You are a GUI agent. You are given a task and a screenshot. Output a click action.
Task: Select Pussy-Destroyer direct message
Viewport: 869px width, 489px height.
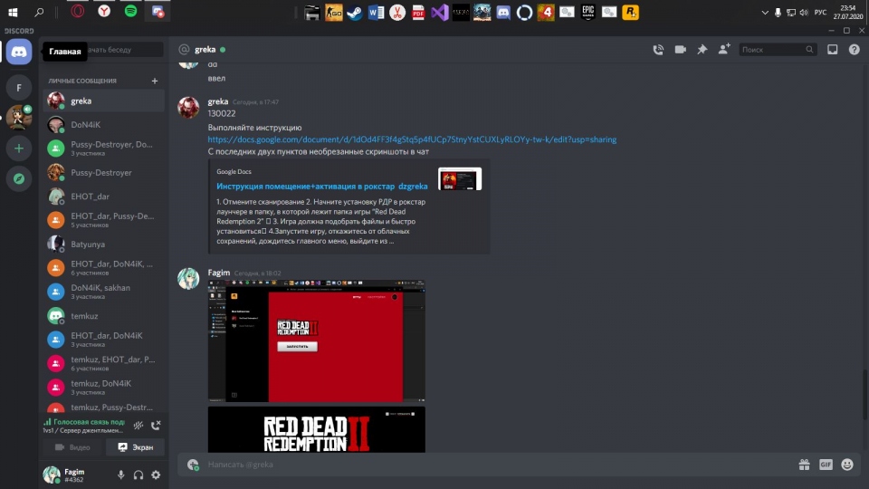coord(104,172)
